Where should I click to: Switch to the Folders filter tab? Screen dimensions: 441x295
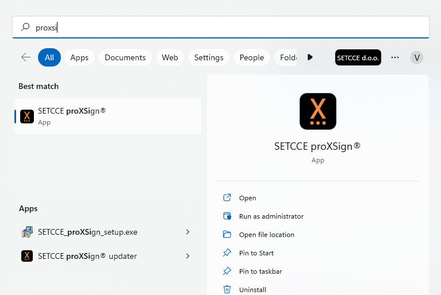tap(285, 57)
